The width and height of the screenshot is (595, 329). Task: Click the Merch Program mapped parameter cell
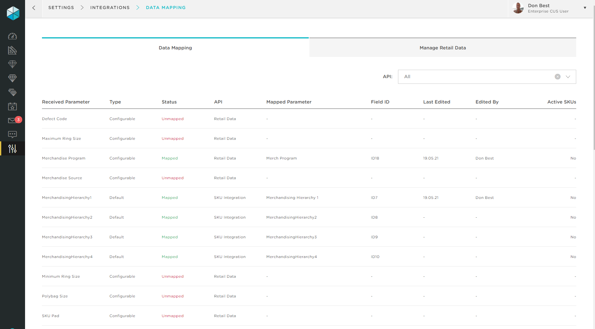tap(282, 158)
